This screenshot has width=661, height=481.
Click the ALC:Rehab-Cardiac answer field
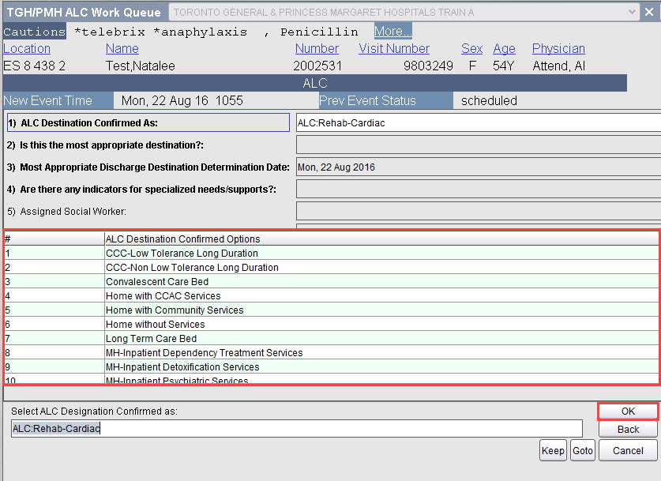point(479,122)
